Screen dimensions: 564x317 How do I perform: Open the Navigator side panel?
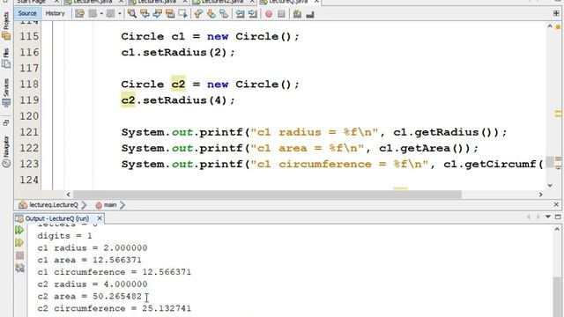(6, 151)
